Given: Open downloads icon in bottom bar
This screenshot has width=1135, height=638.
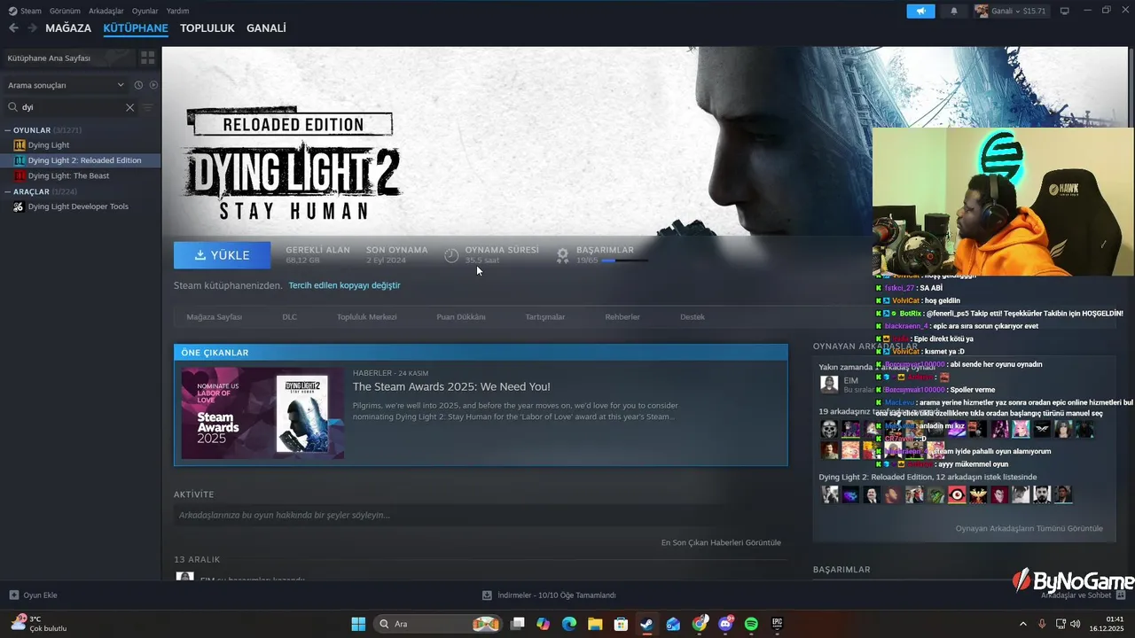Looking at the screenshot, I should tap(487, 595).
